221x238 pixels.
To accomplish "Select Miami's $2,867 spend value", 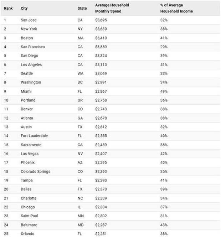I will [x=101, y=91].
